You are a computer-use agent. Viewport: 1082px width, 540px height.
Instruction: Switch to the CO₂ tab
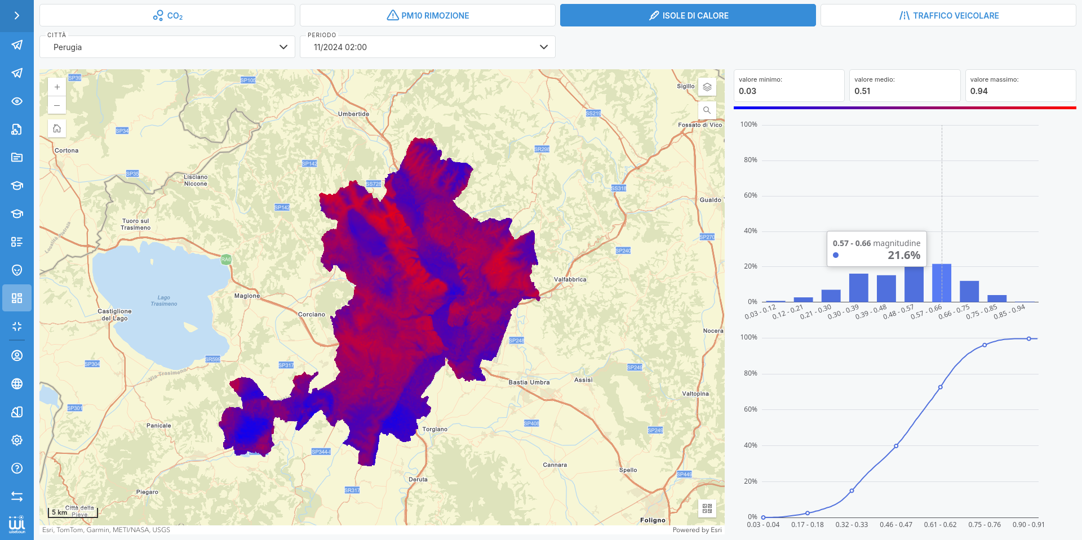tap(167, 16)
